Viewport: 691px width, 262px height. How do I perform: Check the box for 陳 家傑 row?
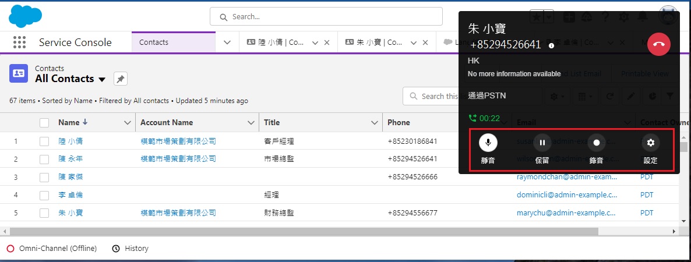pyautogui.click(x=44, y=177)
